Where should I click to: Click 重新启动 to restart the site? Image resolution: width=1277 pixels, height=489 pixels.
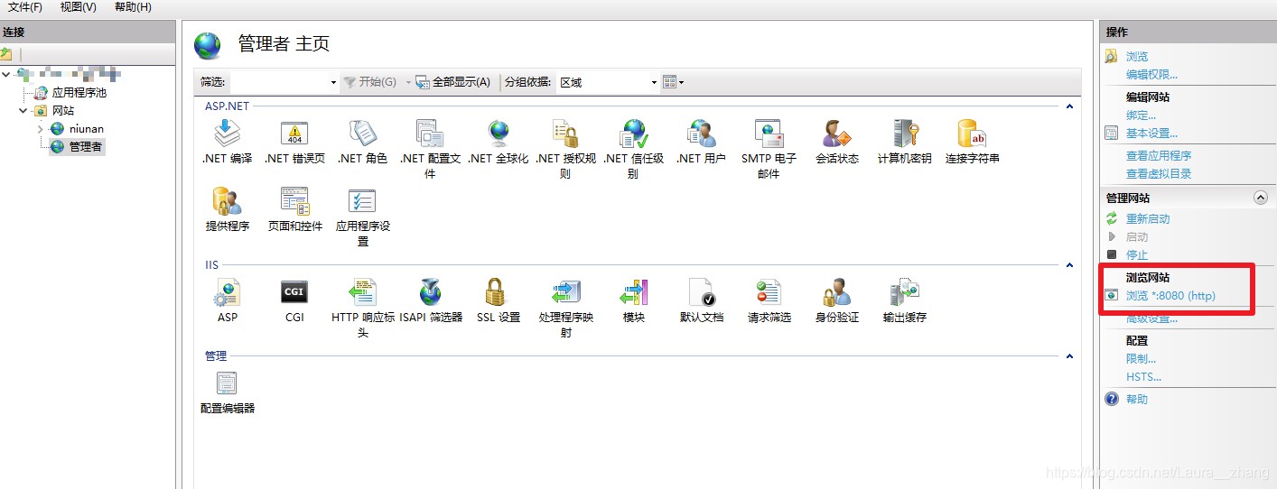(x=1148, y=218)
